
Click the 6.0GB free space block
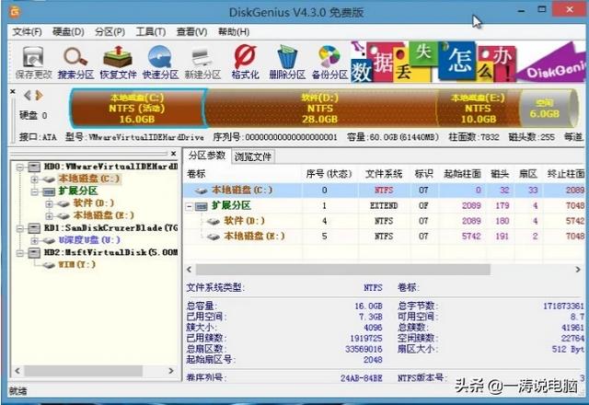544,108
